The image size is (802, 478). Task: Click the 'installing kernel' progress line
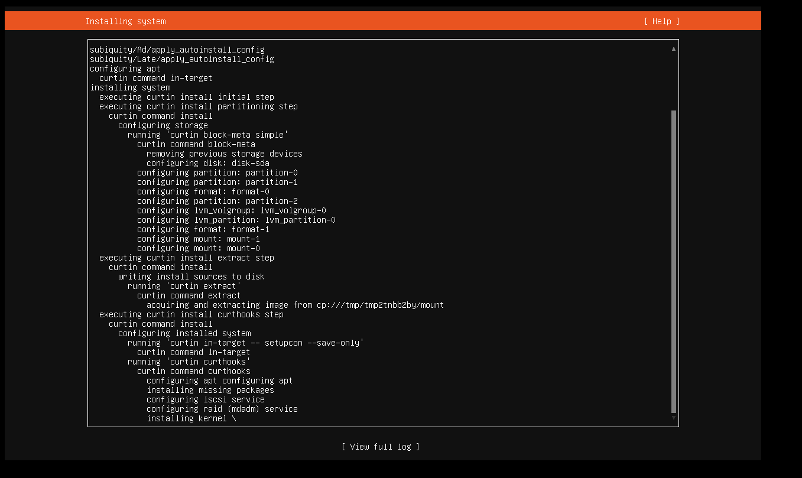(x=191, y=418)
